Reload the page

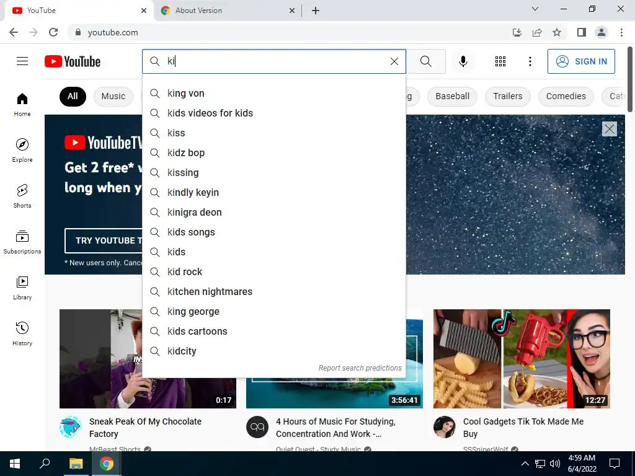53,32
